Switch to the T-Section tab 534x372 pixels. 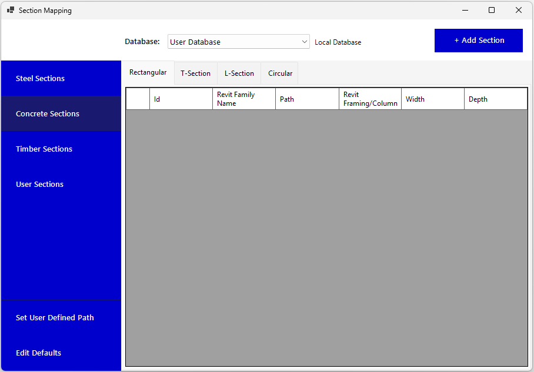[x=195, y=73]
